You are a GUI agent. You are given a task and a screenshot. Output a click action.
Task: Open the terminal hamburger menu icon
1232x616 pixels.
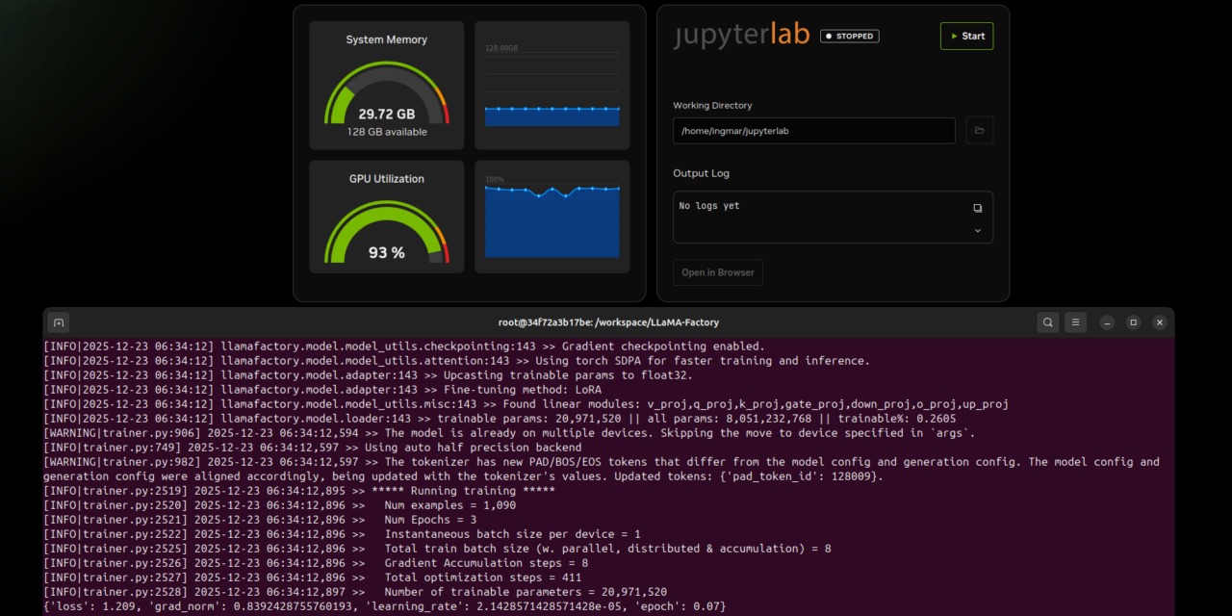tap(1075, 322)
